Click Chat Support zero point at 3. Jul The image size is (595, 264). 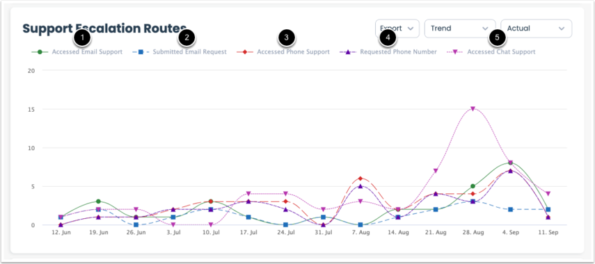(x=173, y=224)
